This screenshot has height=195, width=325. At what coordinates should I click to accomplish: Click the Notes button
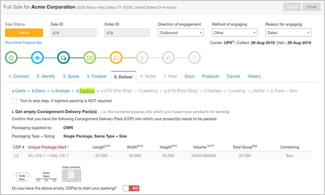[x=292, y=7]
